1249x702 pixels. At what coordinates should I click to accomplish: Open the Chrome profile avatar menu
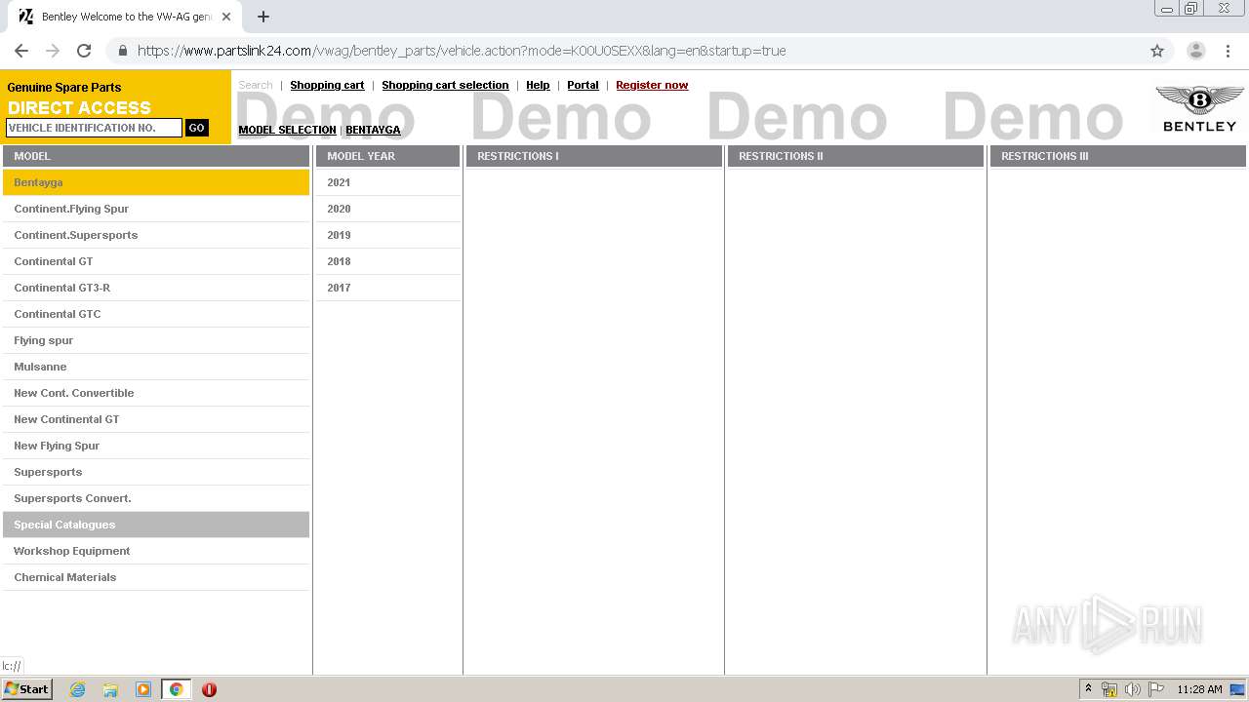pyautogui.click(x=1196, y=51)
